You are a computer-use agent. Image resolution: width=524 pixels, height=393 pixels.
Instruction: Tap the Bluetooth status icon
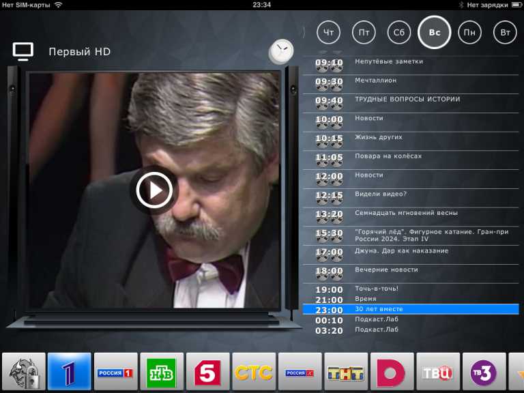pyautogui.click(x=461, y=5)
